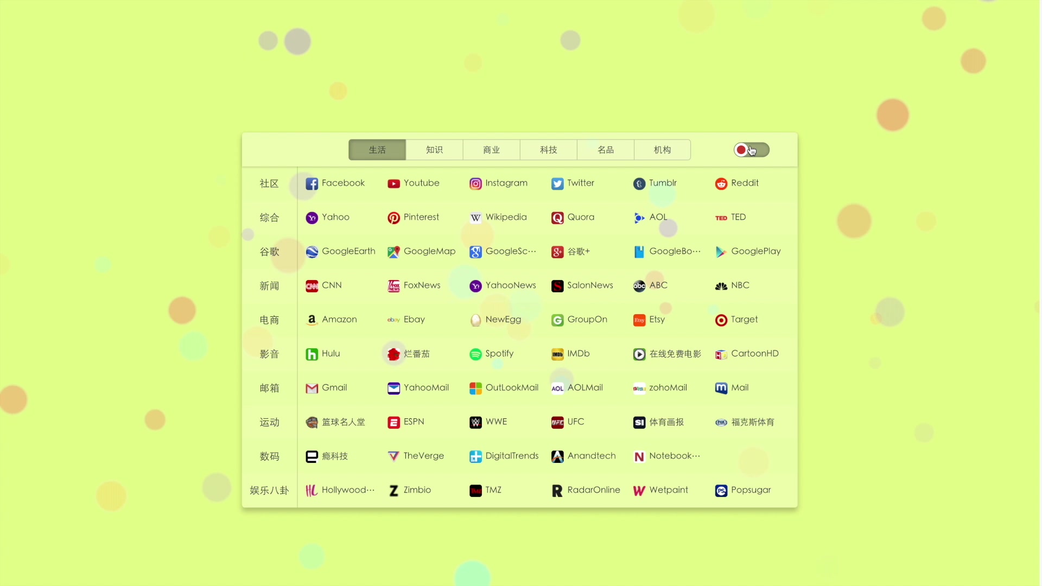Open Spotify music streaming

click(x=493, y=353)
